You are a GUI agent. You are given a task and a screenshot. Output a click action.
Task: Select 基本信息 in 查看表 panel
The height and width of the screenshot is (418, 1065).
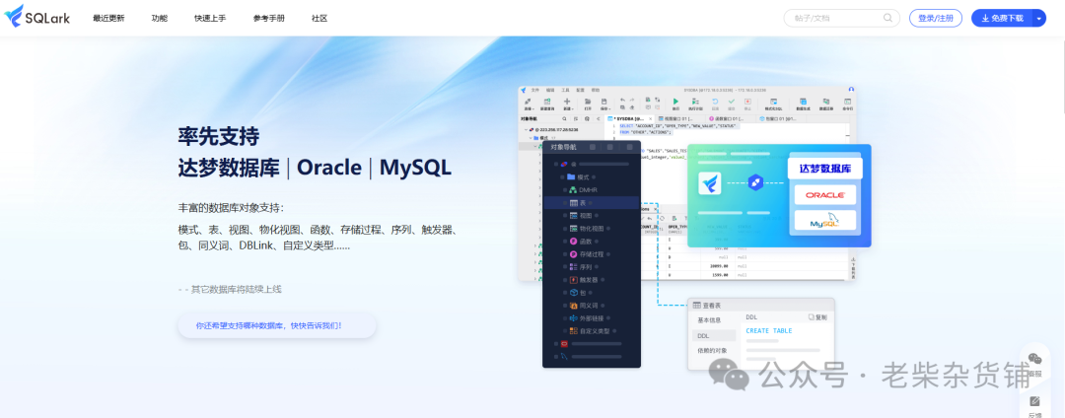click(x=709, y=319)
